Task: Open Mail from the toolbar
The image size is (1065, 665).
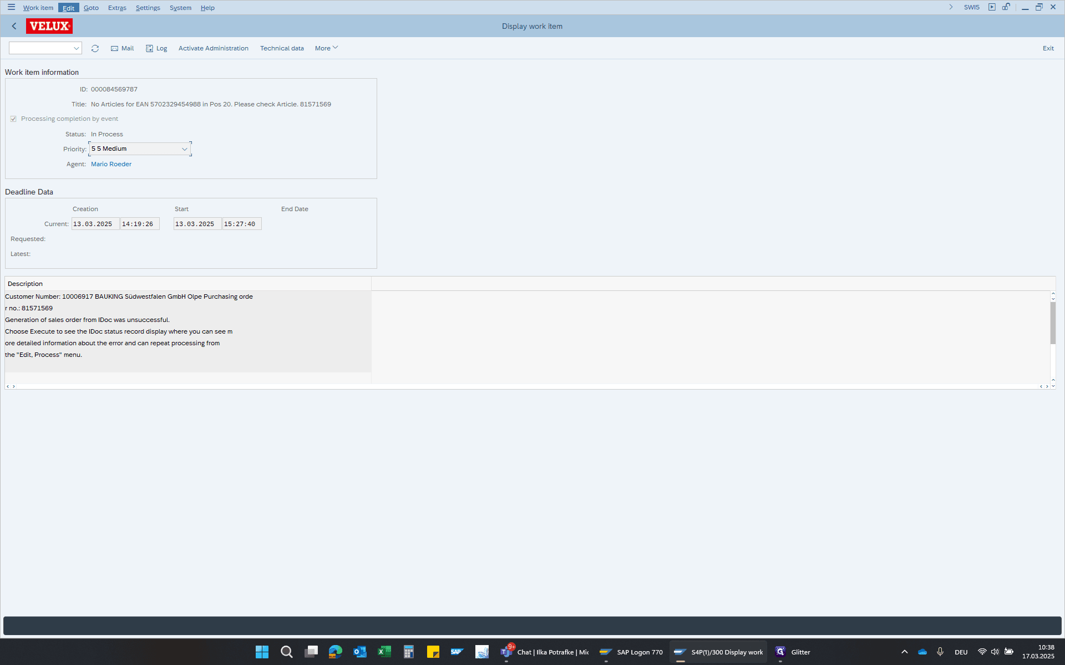Action: [x=123, y=48]
